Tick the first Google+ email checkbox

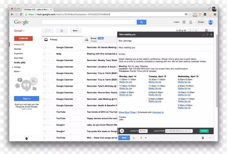44,125
